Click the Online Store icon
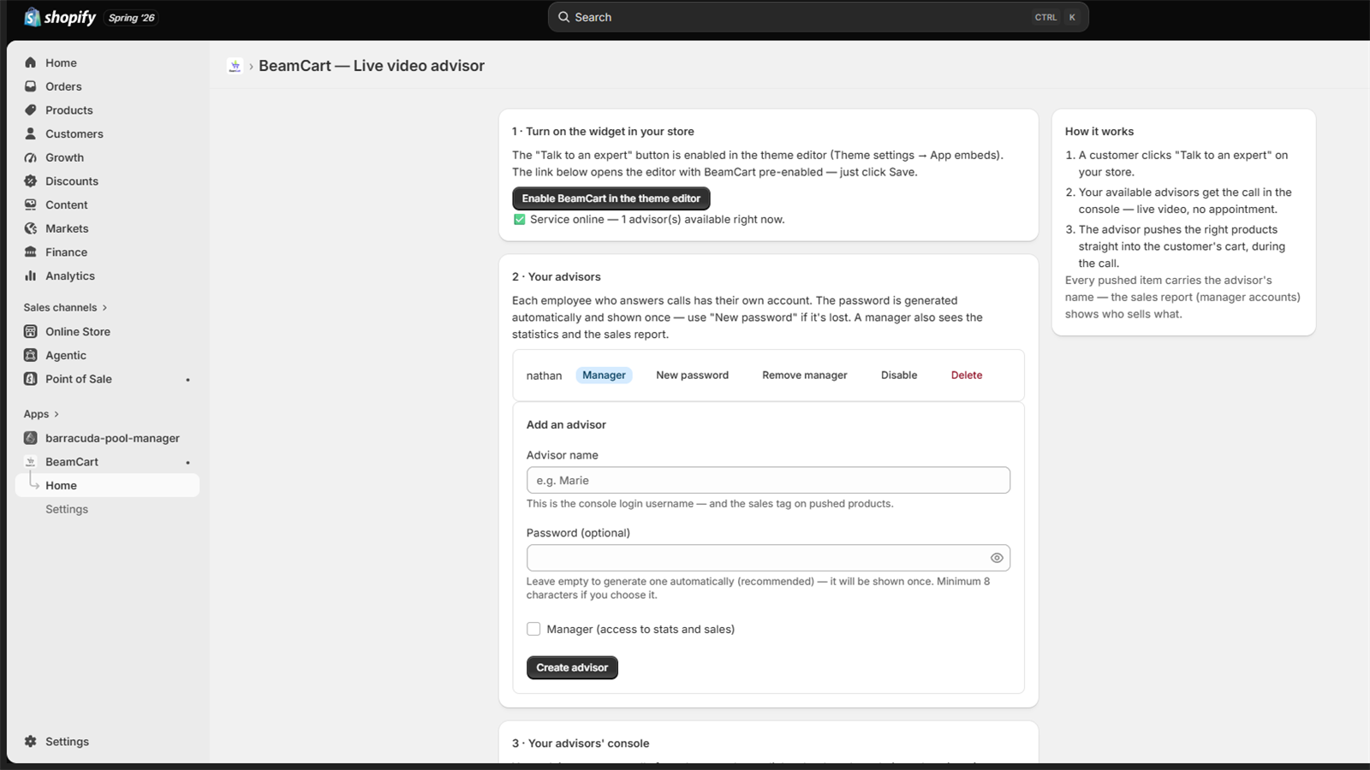 [x=31, y=331]
